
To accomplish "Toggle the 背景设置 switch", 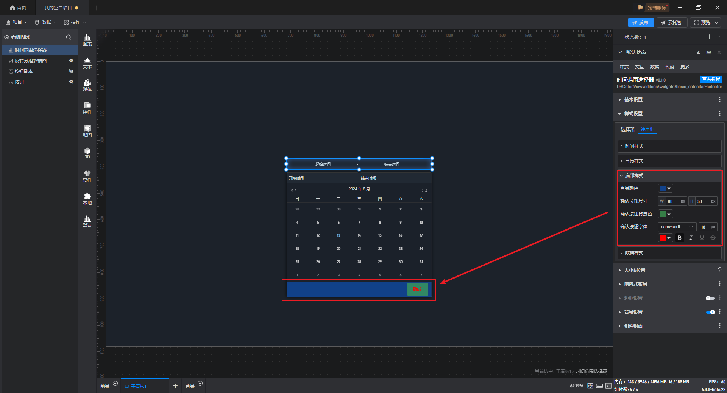I will [x=710, y=312].
